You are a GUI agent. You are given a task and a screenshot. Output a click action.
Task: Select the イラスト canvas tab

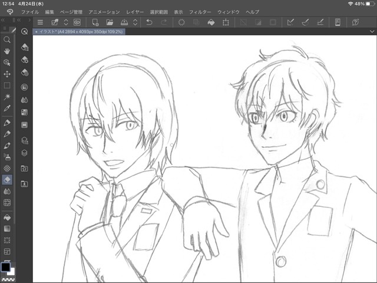79,31
